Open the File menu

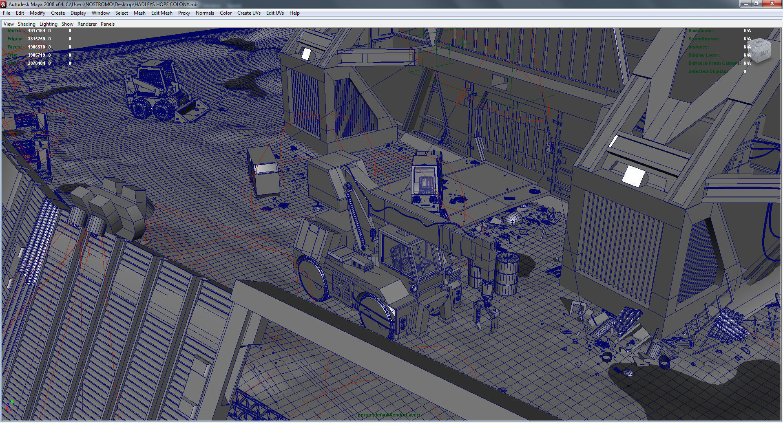[x=7, y=13]
